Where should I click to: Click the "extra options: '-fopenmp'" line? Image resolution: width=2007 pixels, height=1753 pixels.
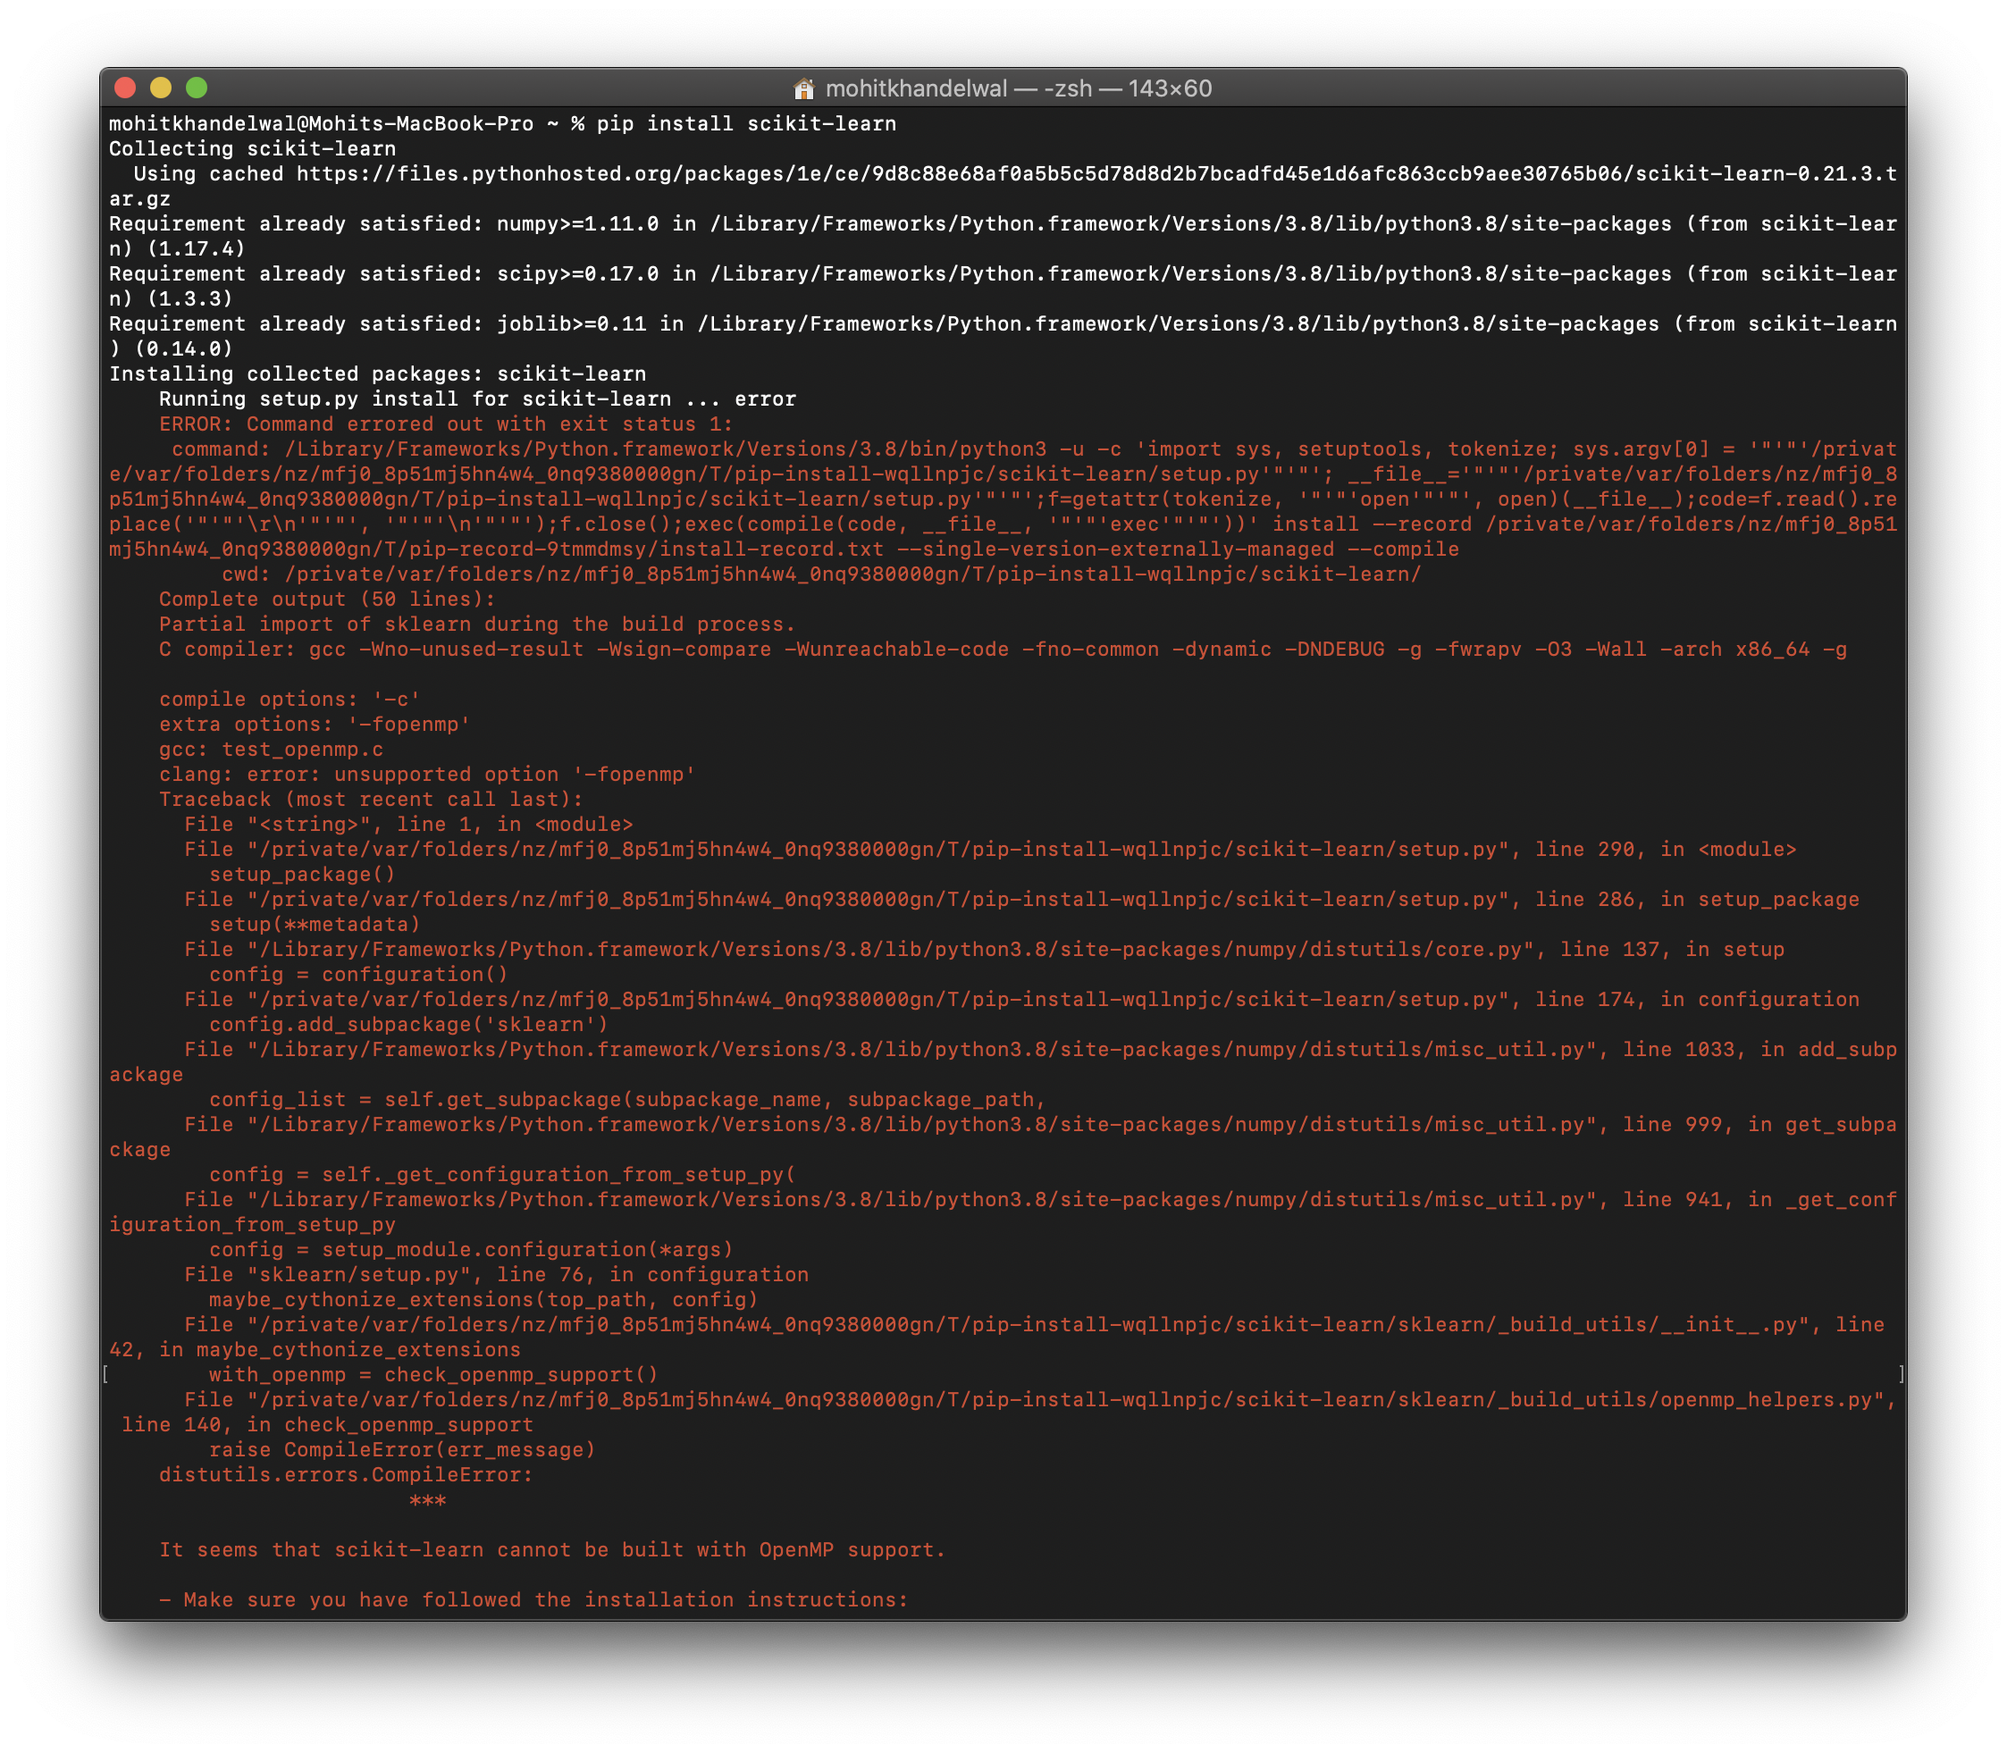click(315, 724)
